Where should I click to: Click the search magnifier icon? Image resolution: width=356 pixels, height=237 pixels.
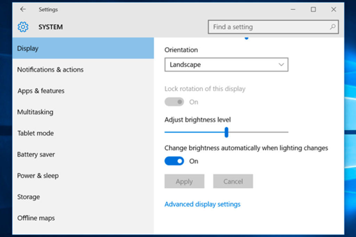pyautogui.click(x=333, y=27)
